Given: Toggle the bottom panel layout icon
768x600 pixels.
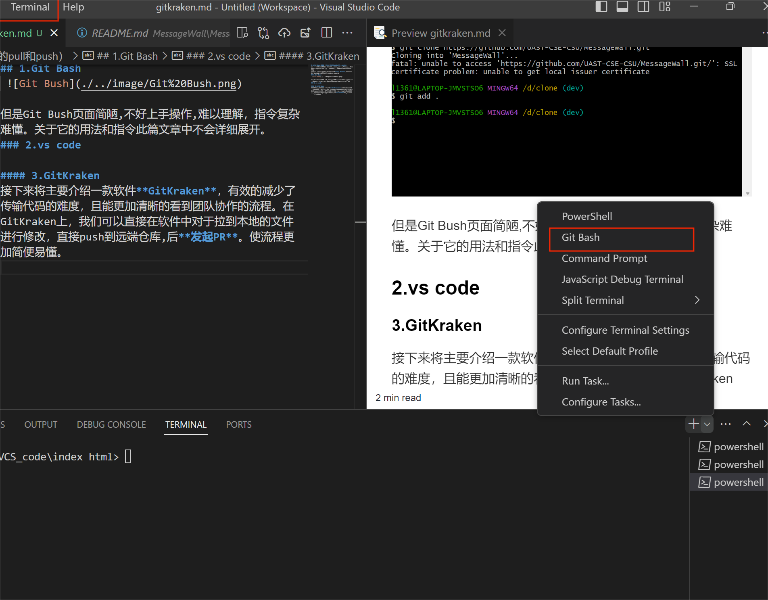Looking at the screenshot, I should (622, 7).
